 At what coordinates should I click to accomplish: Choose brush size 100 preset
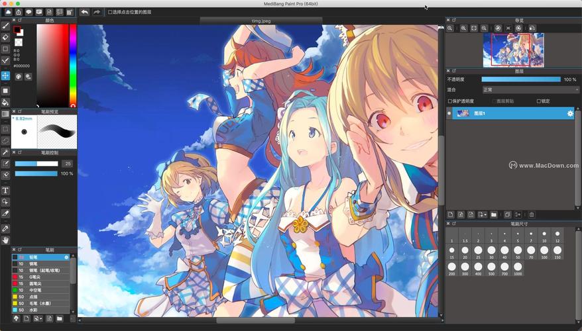544,252
